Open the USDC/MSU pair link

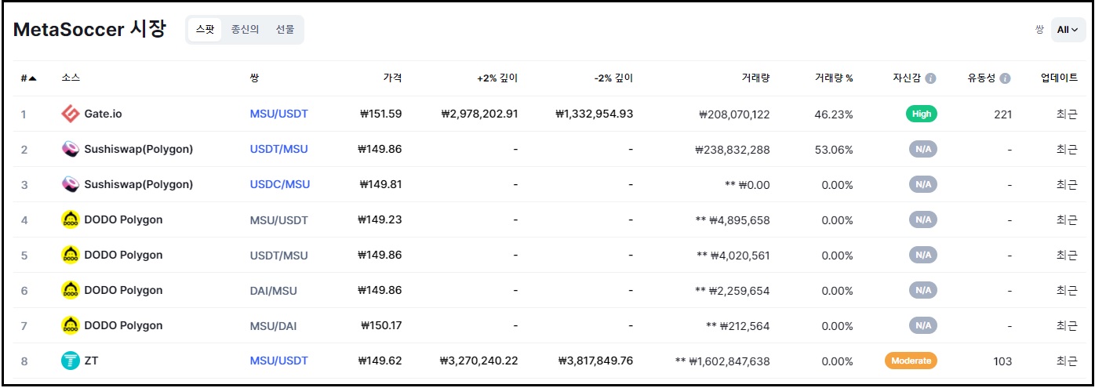[x=279, y=185]
